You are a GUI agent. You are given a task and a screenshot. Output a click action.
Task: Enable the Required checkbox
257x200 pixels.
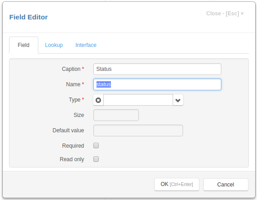[96, 145]
